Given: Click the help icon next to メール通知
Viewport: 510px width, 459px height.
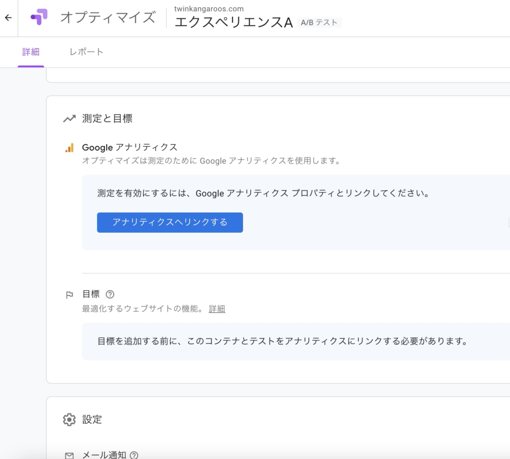Looking at the screenshot, I should (134, 456).
